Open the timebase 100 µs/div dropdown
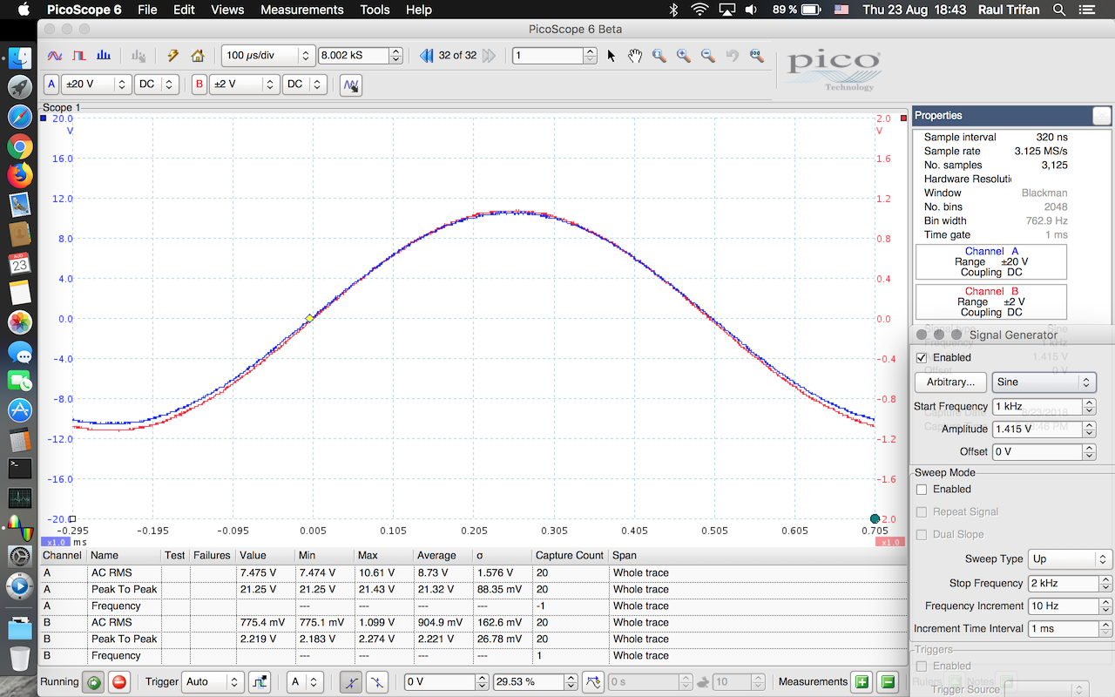Screen dimensions: 1115x697 [267, 56]
